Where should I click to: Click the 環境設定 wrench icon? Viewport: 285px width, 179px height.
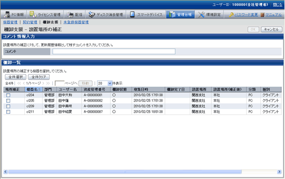point(201,15)
